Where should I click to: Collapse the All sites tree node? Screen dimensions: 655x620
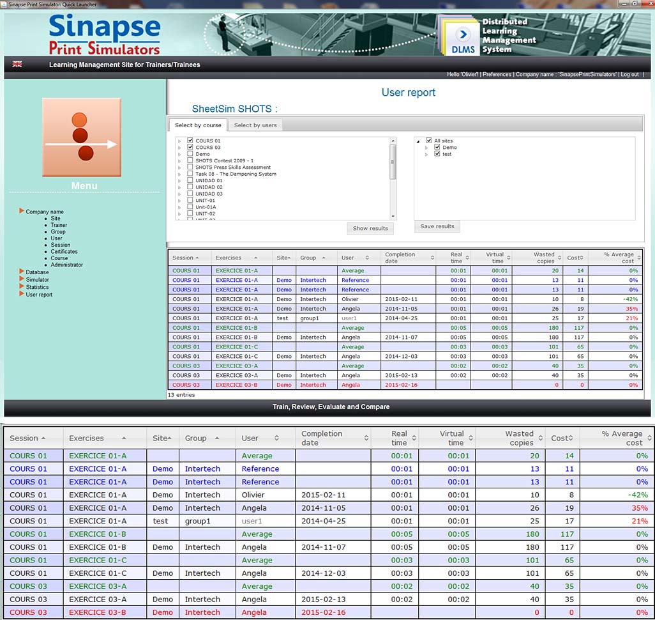(x=418, y=141)
